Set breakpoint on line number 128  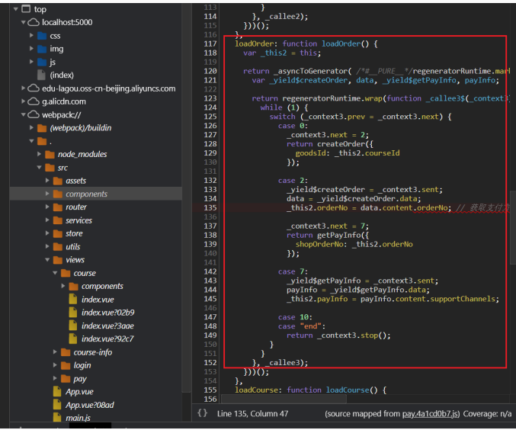210,144
